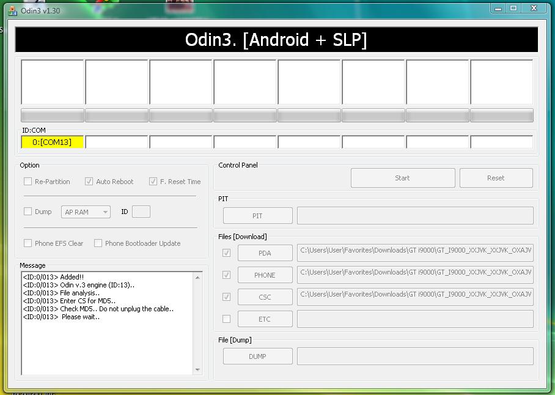Viewport: 555px width, 395px height.
Task: Select the yellow 0:[COM13] port box
Action: tap(53, 142)
